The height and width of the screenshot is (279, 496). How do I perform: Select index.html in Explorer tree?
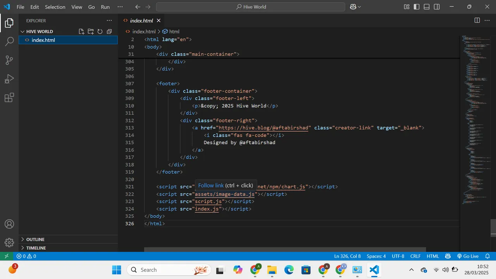point(68,40)
